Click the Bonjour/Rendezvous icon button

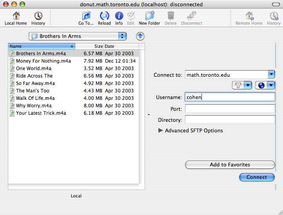(238, 85)
